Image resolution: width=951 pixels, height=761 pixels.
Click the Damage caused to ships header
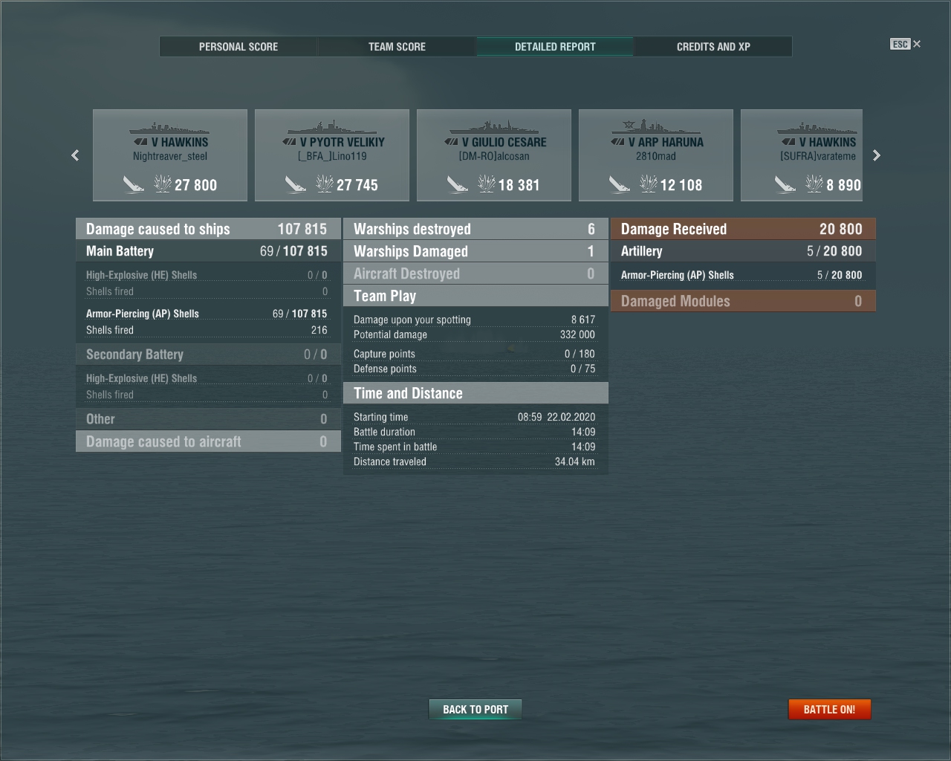(x=208, y=229)
